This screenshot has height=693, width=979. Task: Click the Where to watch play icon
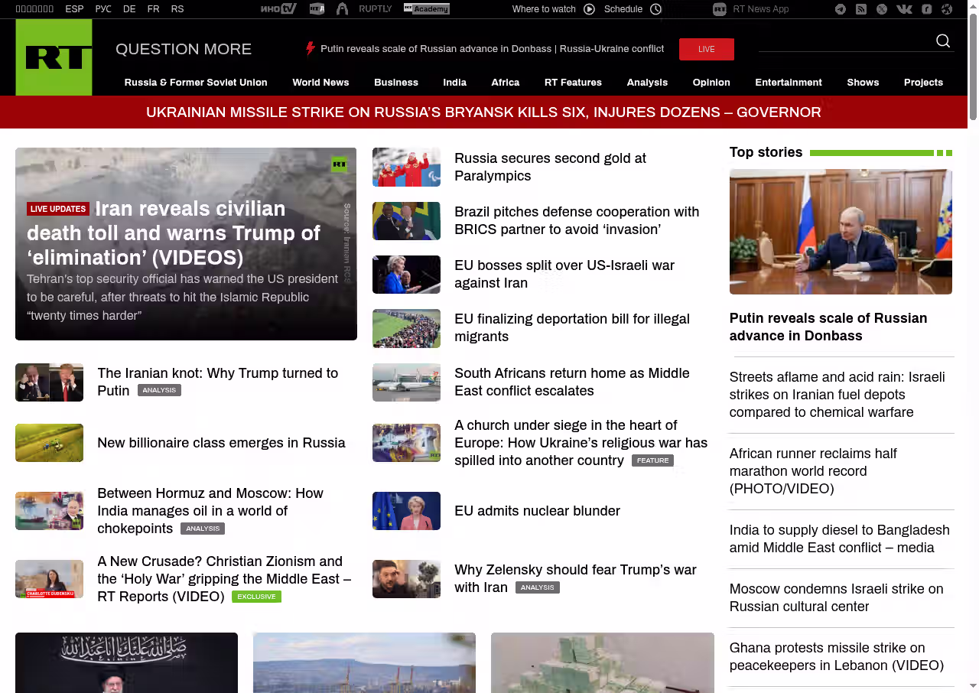click(x=589, y=9)
